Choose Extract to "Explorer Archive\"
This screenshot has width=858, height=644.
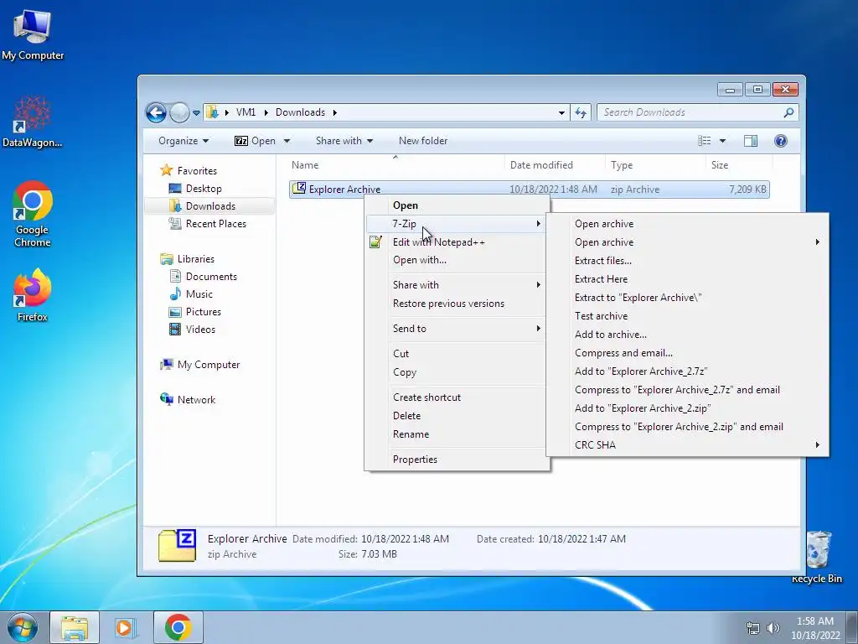click(687, 298)
